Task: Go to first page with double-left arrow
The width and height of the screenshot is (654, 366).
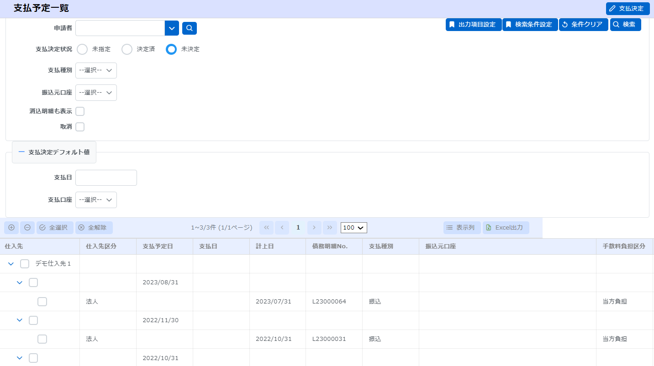Action: tap(266, 228)
